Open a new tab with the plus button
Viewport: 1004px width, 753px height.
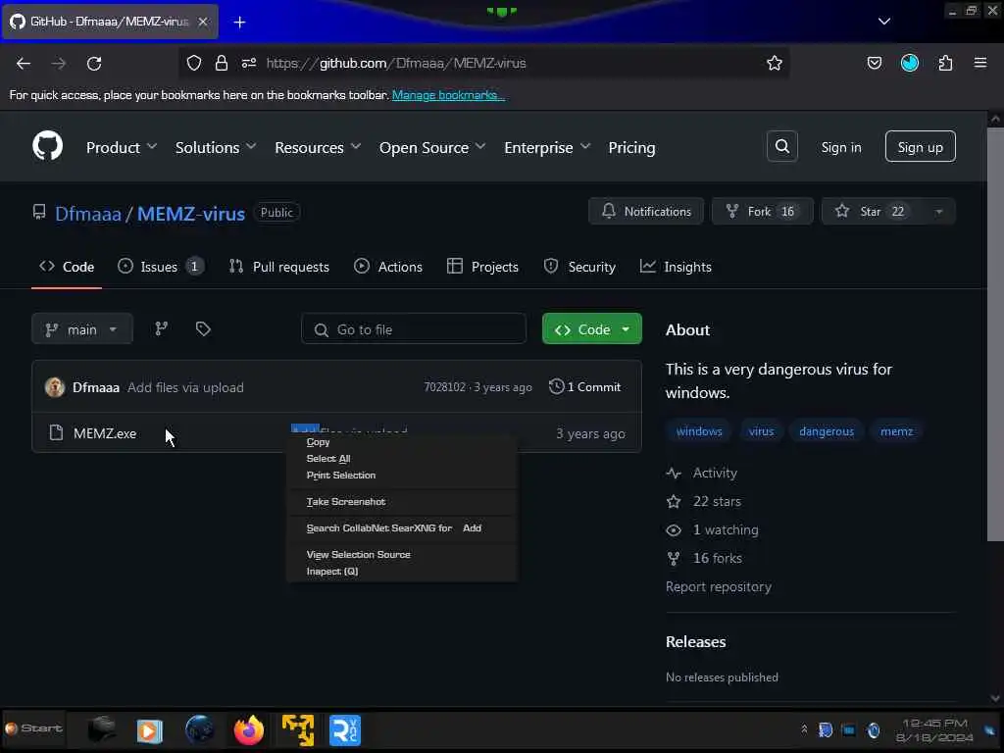[239, 23]
